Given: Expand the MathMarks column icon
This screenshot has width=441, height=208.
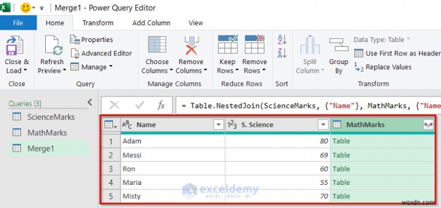Looking at the screenshot, I should pyautogui.click(x=428, y=125).
